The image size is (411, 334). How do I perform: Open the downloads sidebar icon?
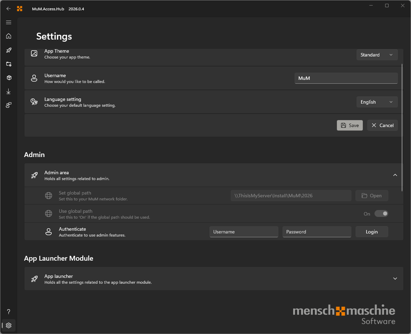[x=9, y=92]
